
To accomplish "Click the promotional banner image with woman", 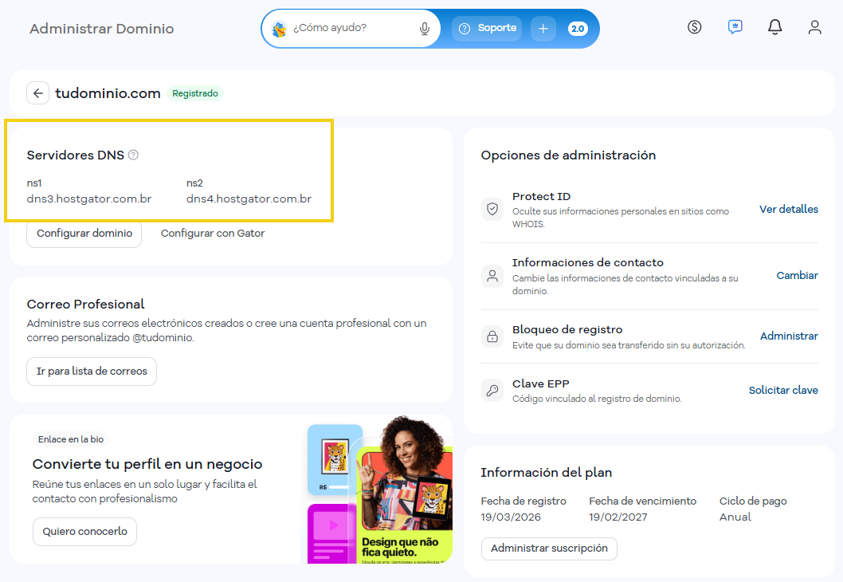I will point(379,490).
